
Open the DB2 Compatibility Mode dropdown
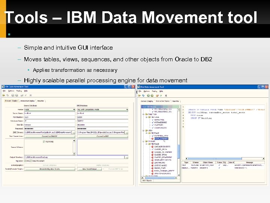103,109
